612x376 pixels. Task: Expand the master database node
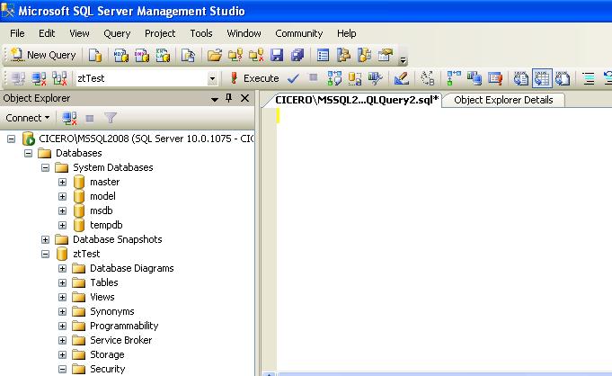click(62, 182)
